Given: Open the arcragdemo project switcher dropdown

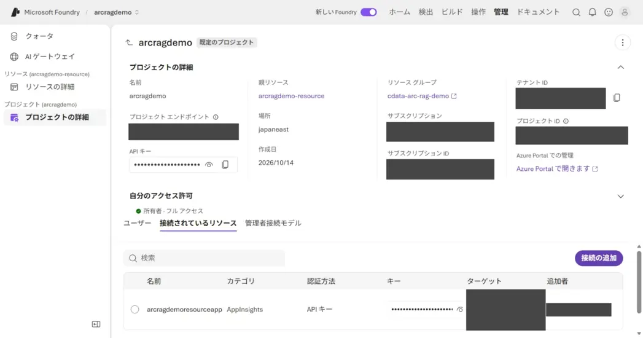Looking at the screenshot, I should pyautogui.click(x=117, y=12).
